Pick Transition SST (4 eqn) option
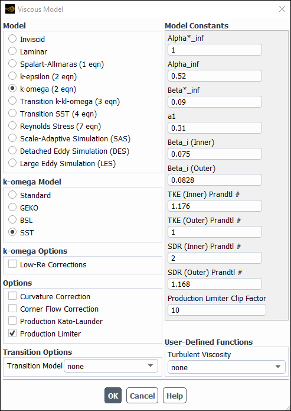Viewport: 291px width, 411px height. coord(12,114)
